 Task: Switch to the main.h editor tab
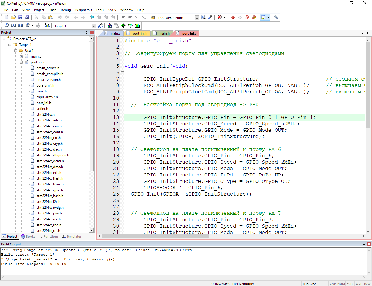click(162, 33)
